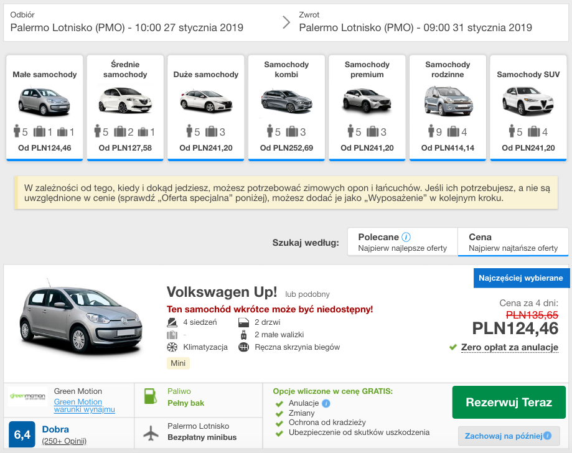Toggle the Małe samochody category filter
The height and width of the screenshot is (453, 572).
(x=44, y=107)
